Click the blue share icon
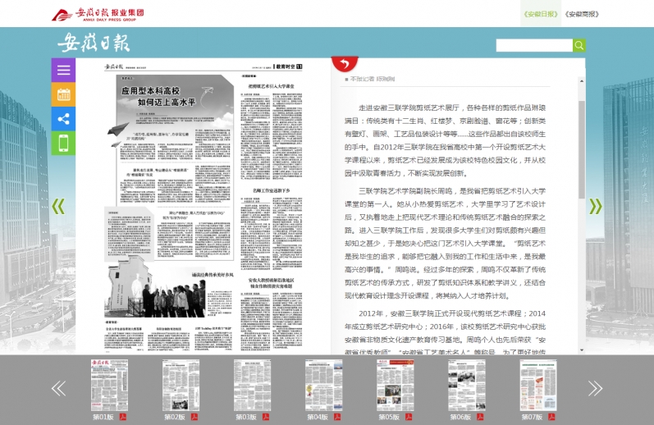This screenshot has height=425, width=654. pyautogui.click(x=63, y=119)
